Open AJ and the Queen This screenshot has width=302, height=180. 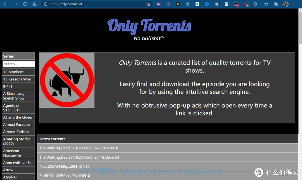click(18, 117)
